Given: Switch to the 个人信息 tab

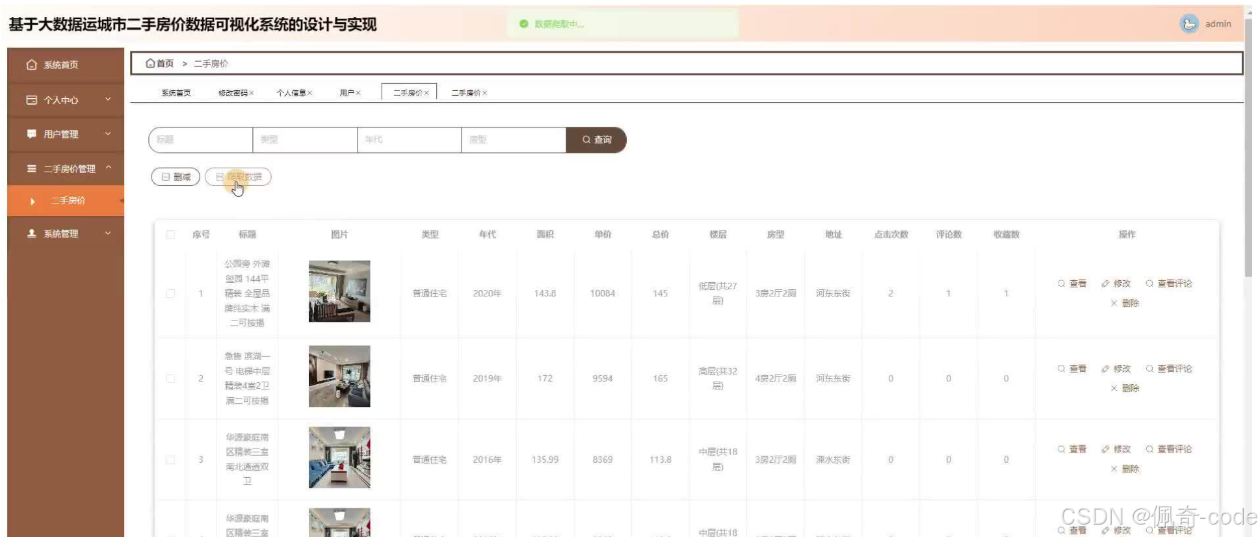Looking at the screenshot, I should click(291, 93).
